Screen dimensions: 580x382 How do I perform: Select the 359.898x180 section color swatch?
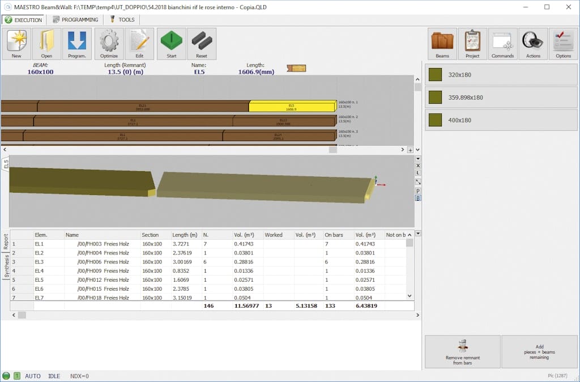coord(435,97)
